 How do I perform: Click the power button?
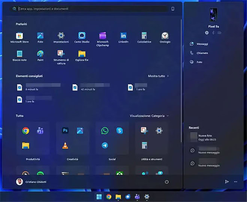point(167,182)
